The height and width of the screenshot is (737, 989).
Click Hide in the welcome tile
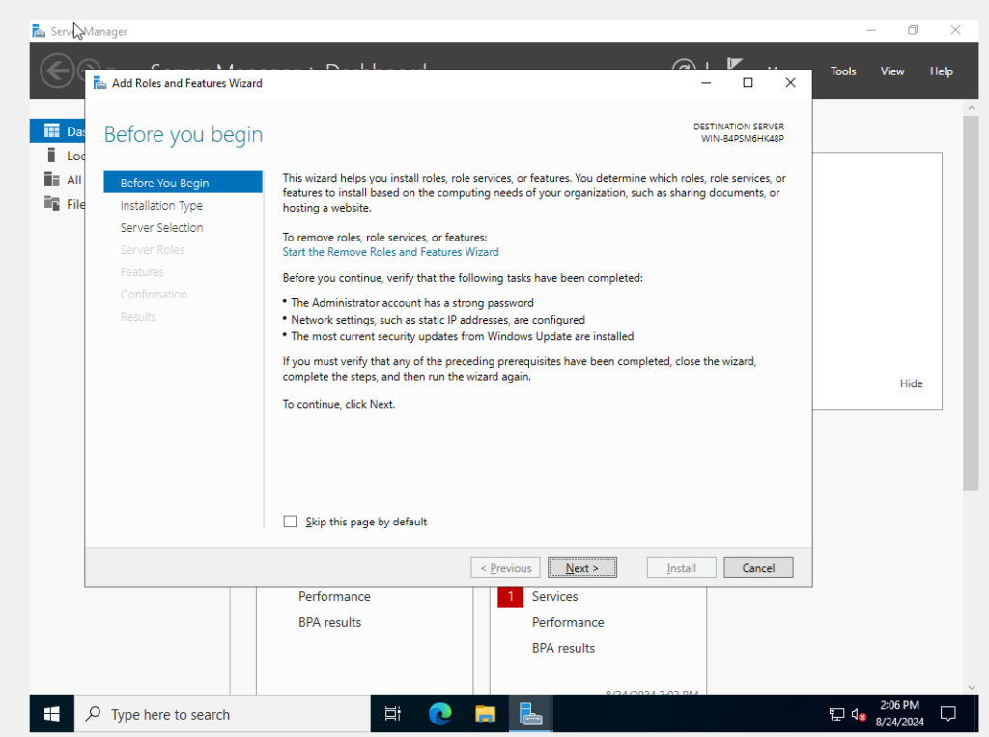911,383
